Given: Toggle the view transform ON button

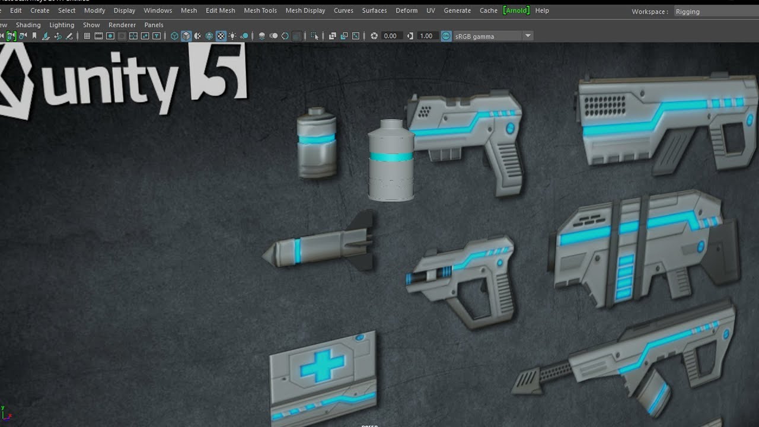Looking at the screenshot, I should tap(446, 36).
